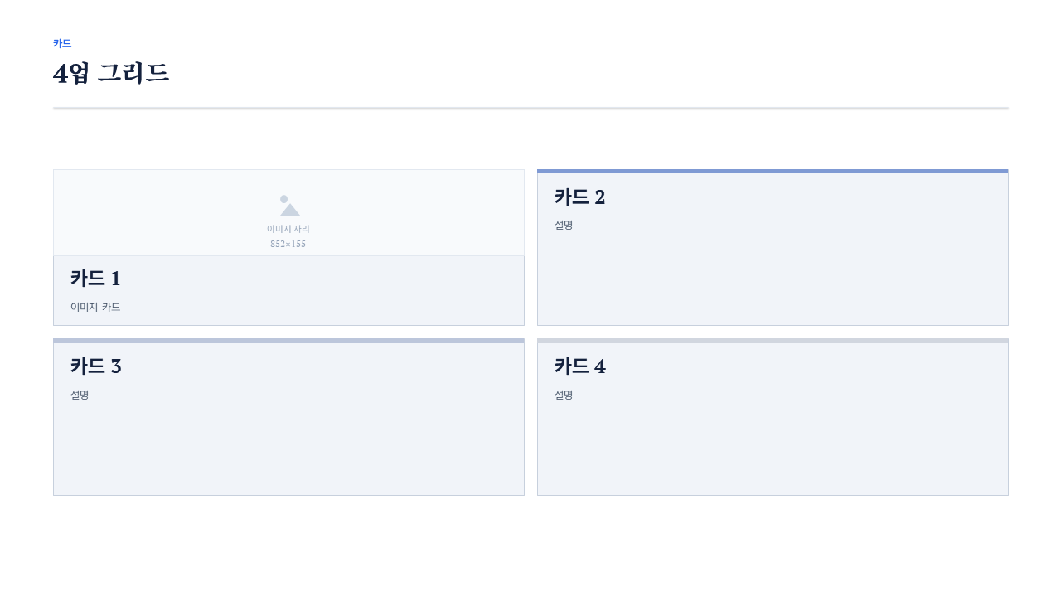Viewport: 1061px width, 597px height.
Task: Select the 설명 text under 카드 4
Action: pos(564,395)
